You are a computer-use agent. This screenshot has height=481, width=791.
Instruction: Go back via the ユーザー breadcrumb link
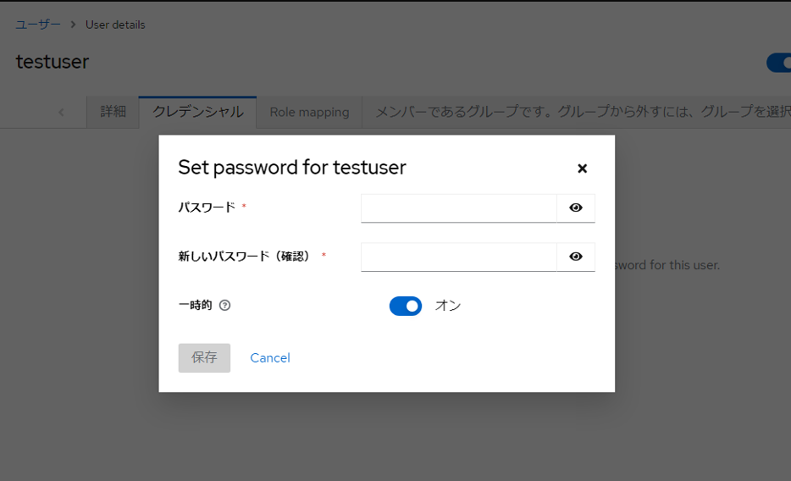click(x=38, y=25)
